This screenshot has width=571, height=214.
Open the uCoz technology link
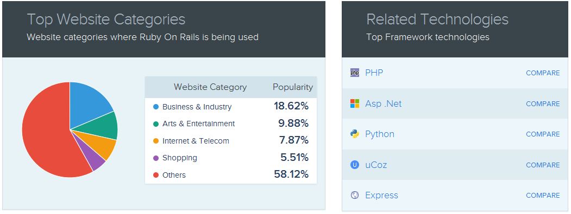pos(376,165)
